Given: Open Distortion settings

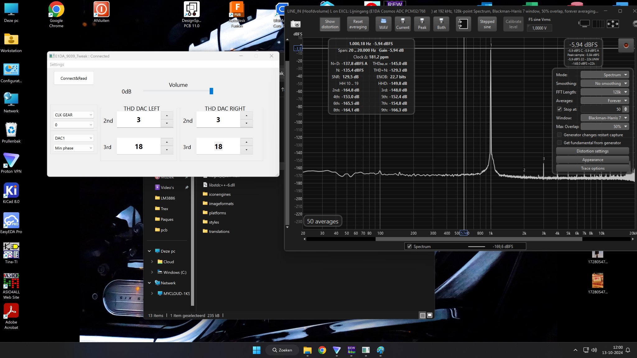Looking at the screenshot, I should (593, 151).
